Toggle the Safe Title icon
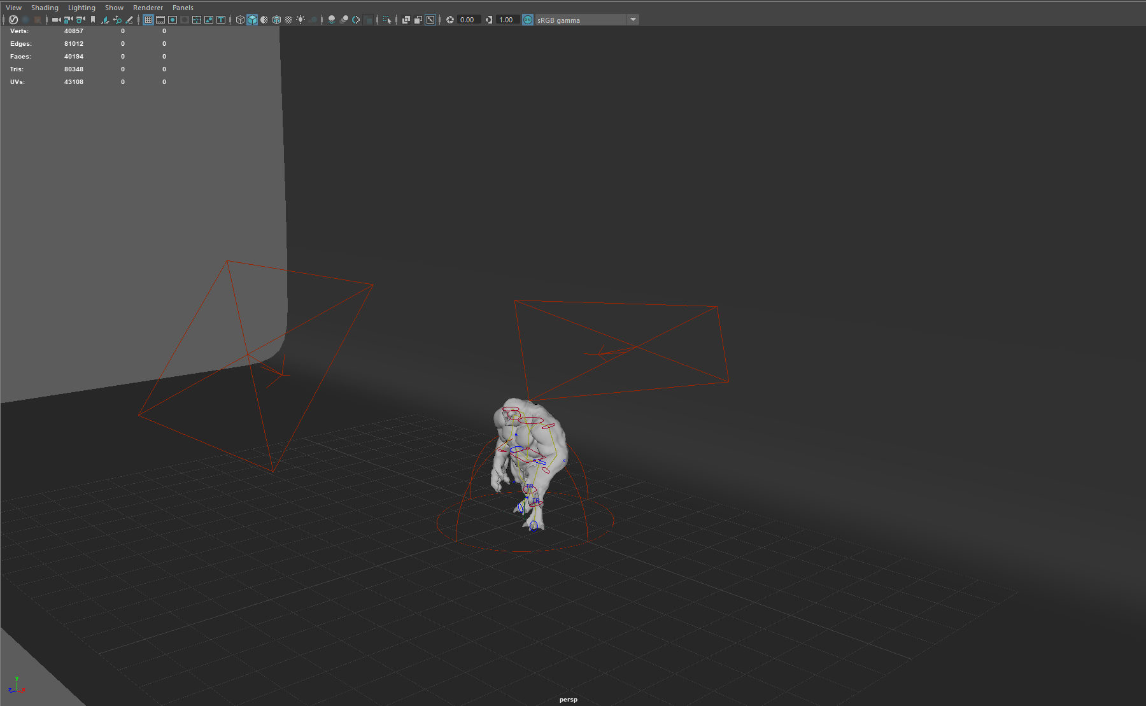 (x=221, y=20)
